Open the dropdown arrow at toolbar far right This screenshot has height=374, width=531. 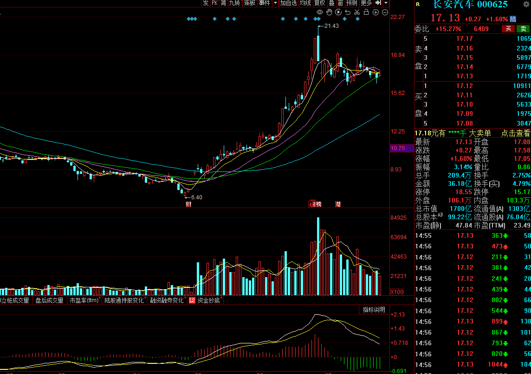(x=386, y=3)
